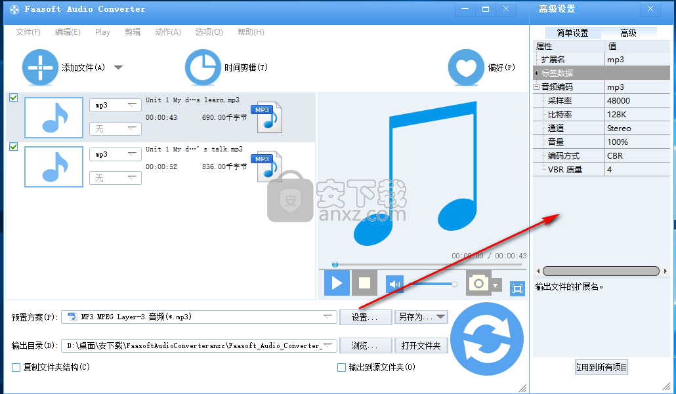Open the output directory combo box
This screenshot has width=676, height=394.
199,345
